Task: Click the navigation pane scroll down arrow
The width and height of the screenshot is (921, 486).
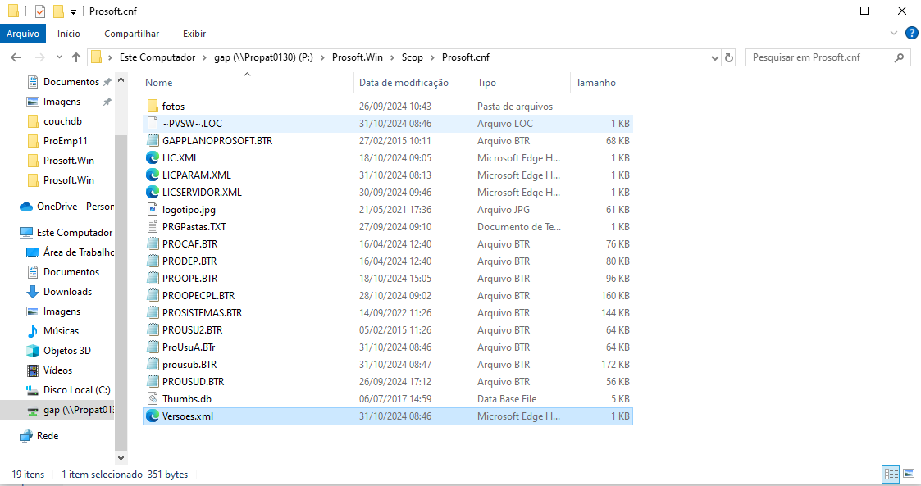Action: point(121,458)
